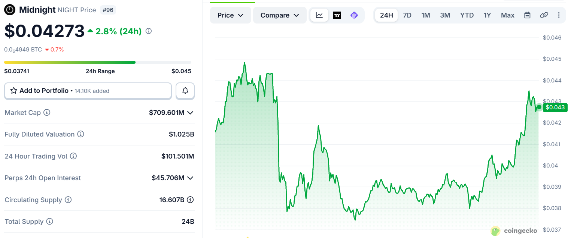Click the 24B total supply value
This screenshot has height=238, width=571.
188,222
